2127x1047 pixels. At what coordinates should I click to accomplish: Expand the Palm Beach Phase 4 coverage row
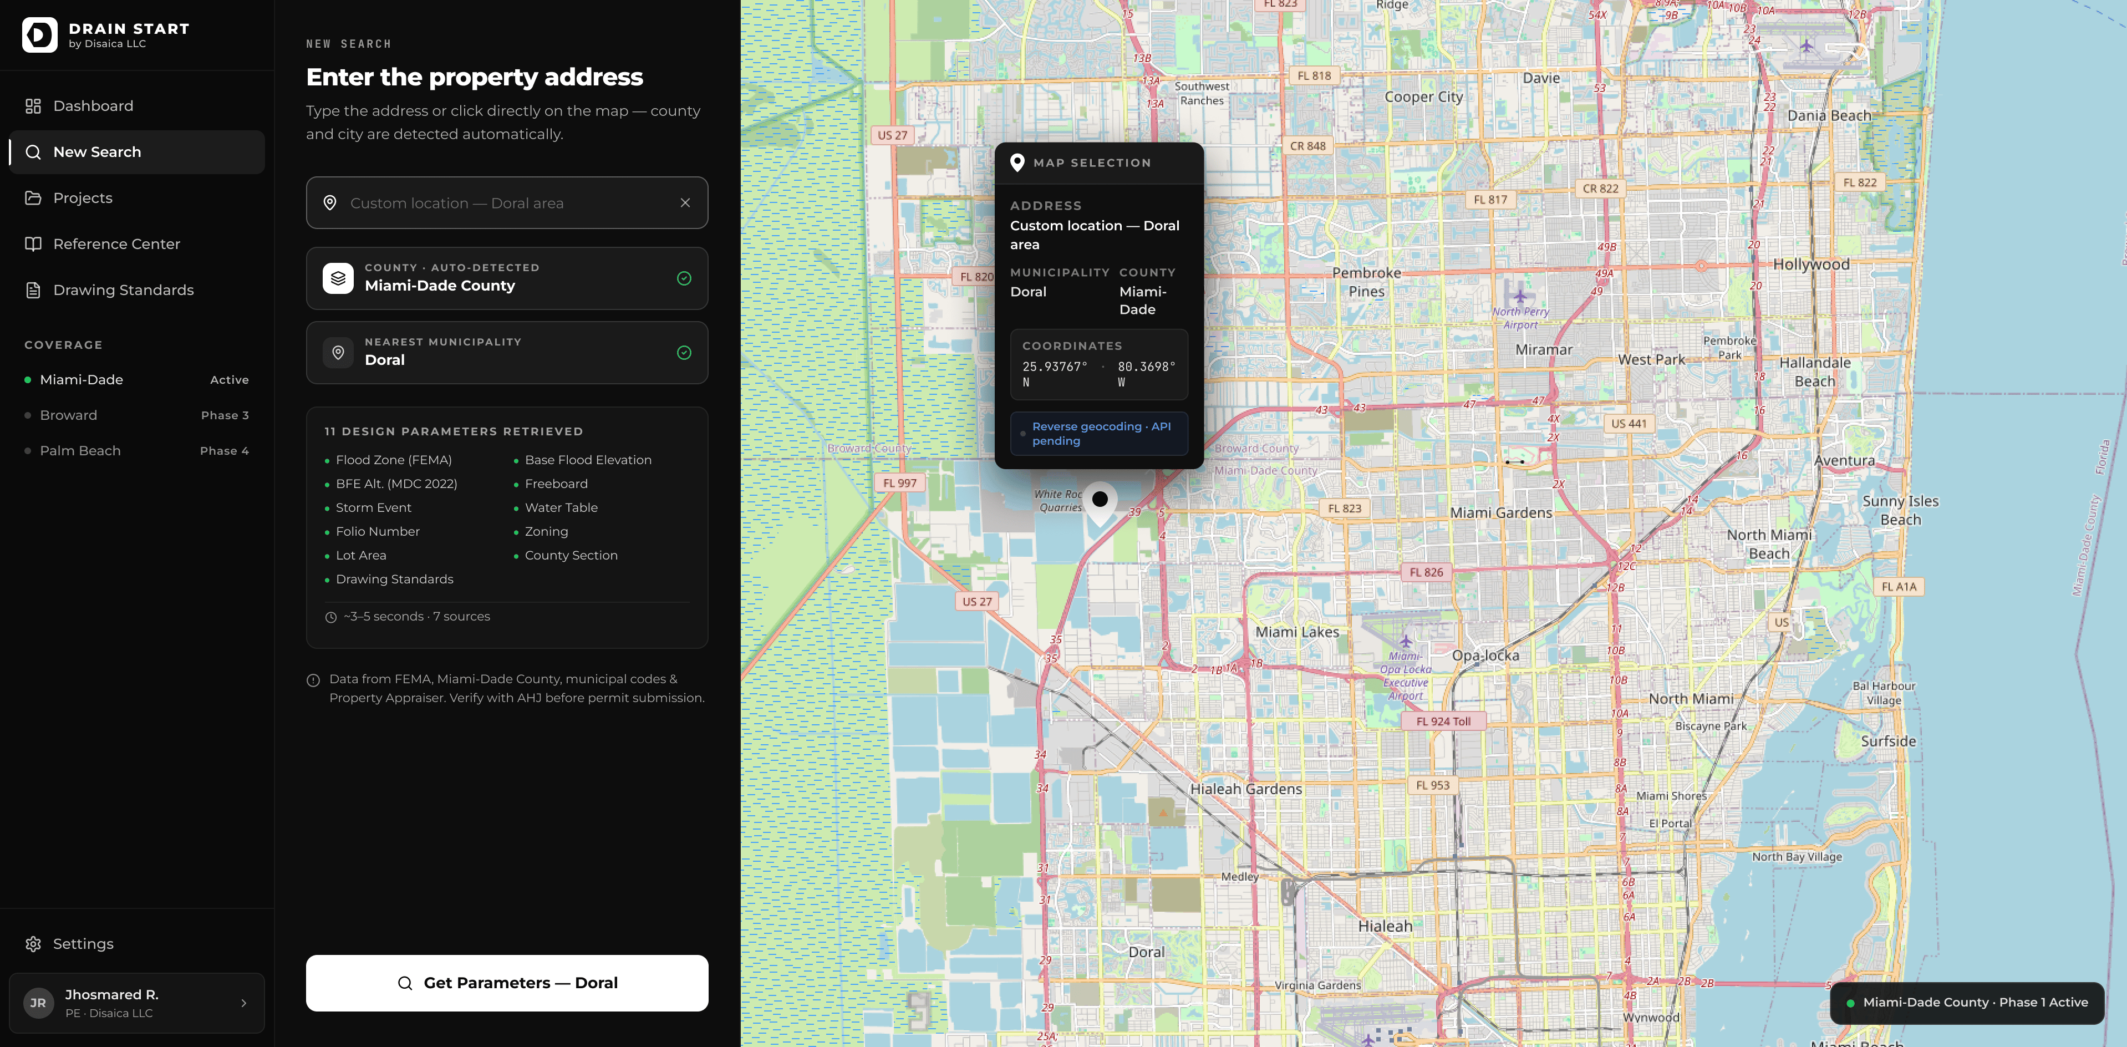(x=136, y=451)
